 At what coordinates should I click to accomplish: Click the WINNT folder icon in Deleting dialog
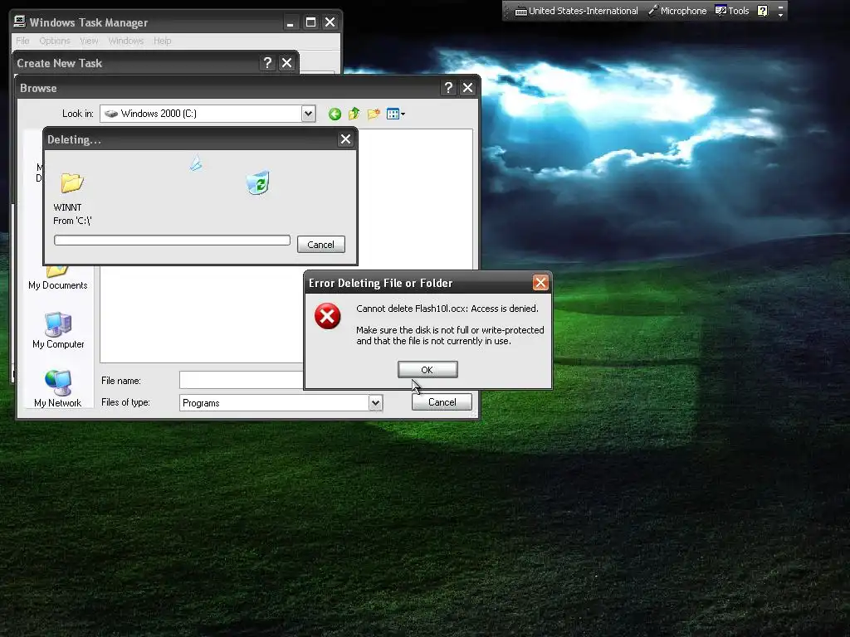tap(72, 183)
